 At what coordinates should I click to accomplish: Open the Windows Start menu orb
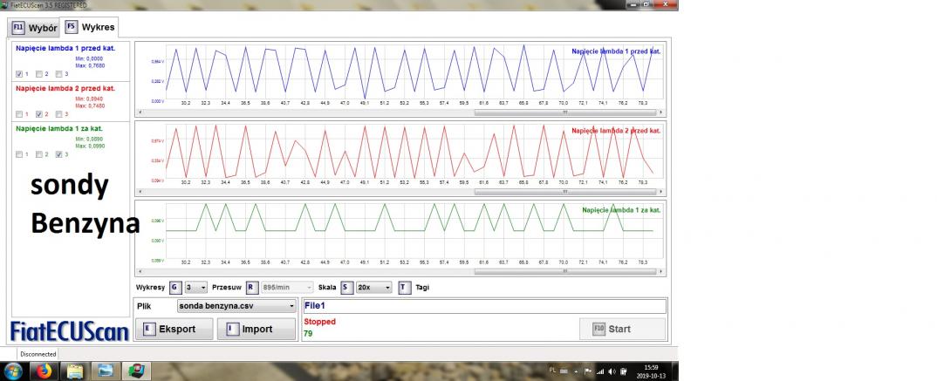[x=12, y=371]
